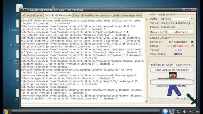The image size is (203, 114).
Task: Click the network tray icon in taskbar
Action: [x=179, y=112]
